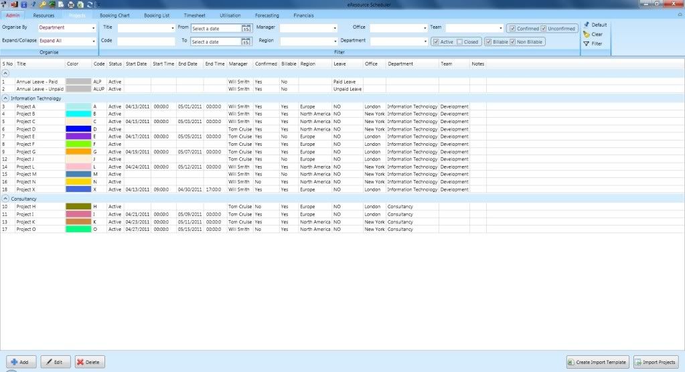
Task: Open the quick access toolbar customize arrow
Action: (x=98, y=5)
